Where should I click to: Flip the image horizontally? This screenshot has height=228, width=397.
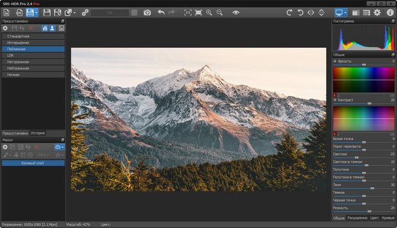[311, 12]
